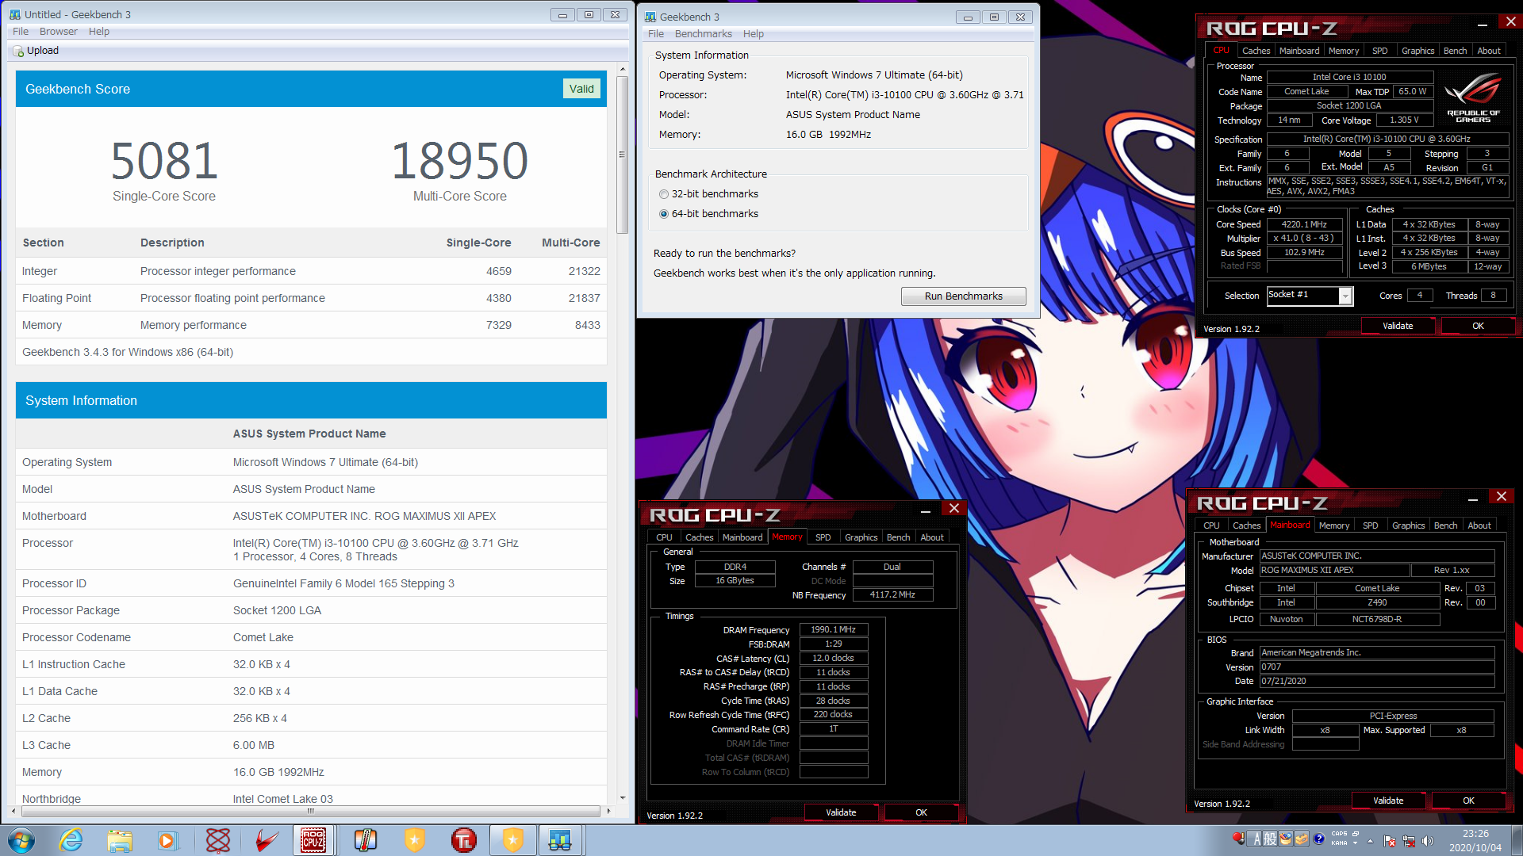Click the ROG Republic of Gamers logo

click(x=1473, y=97)
